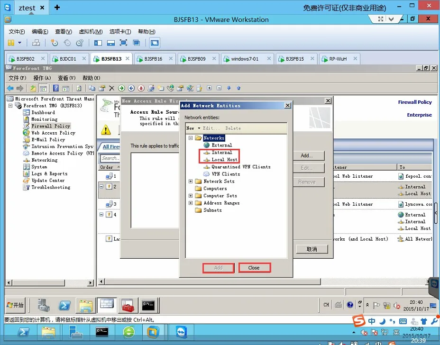Open dropdown arrow beside VMware pause button
Viewport: 440px width, 345px height.
pyautogui.click(x=19, y=43)
